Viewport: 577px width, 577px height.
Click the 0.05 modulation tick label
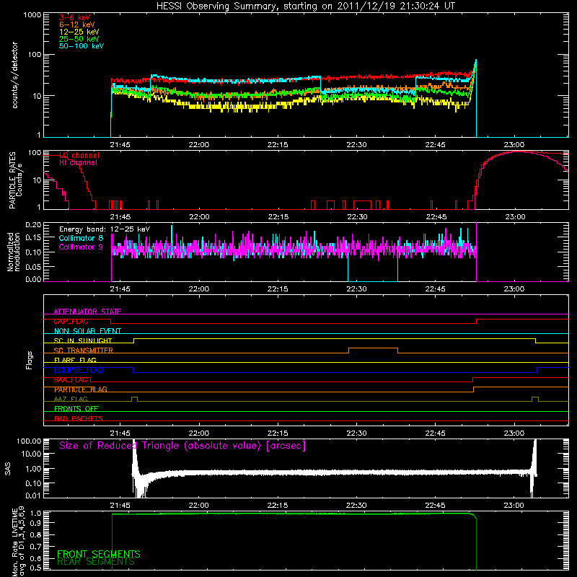33,265
